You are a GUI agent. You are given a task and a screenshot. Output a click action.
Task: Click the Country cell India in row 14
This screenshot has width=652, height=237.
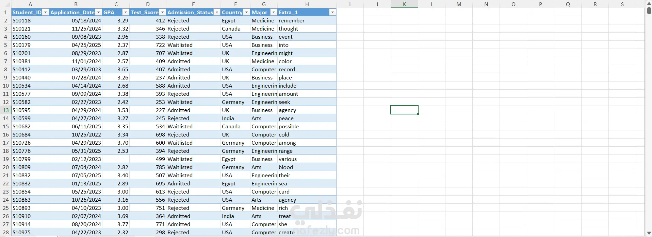235,118
